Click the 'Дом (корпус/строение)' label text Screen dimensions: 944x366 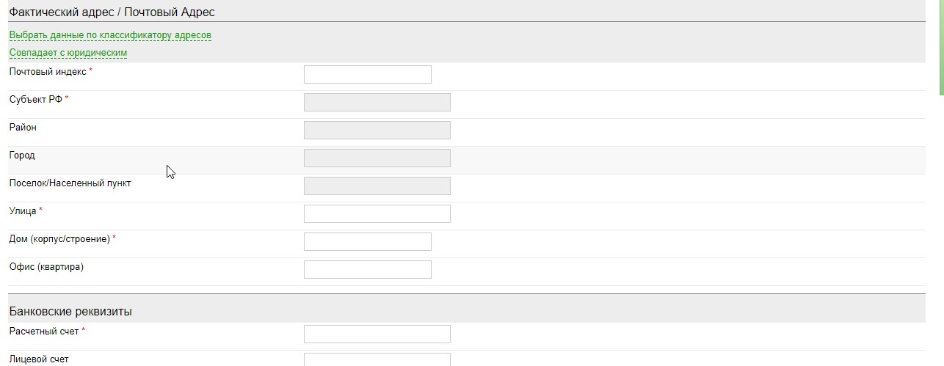tap(59, 239)
